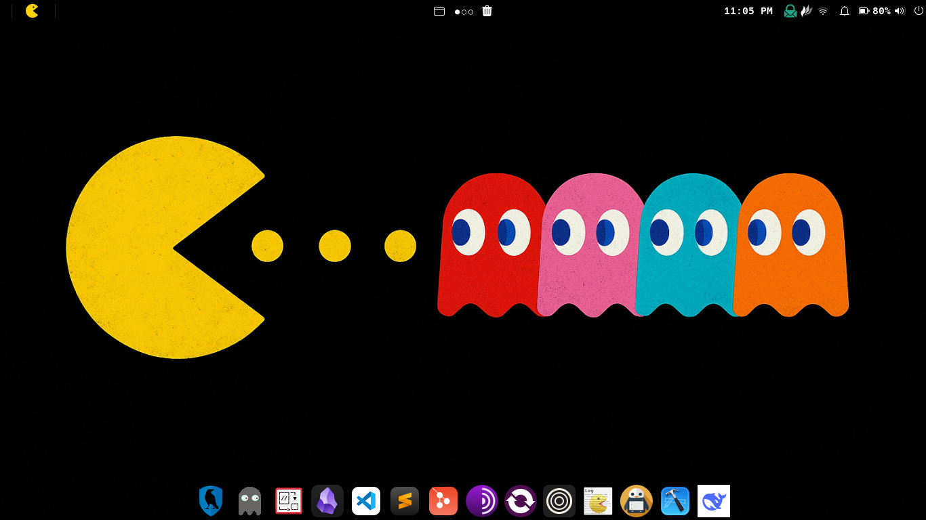
Task: Launch the penguin printer app in dock
Action: coord(637,501)
